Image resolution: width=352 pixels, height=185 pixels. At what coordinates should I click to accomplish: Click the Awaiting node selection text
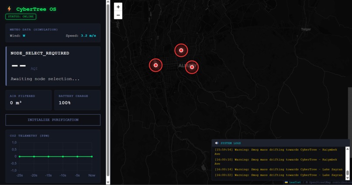(45, 79)
